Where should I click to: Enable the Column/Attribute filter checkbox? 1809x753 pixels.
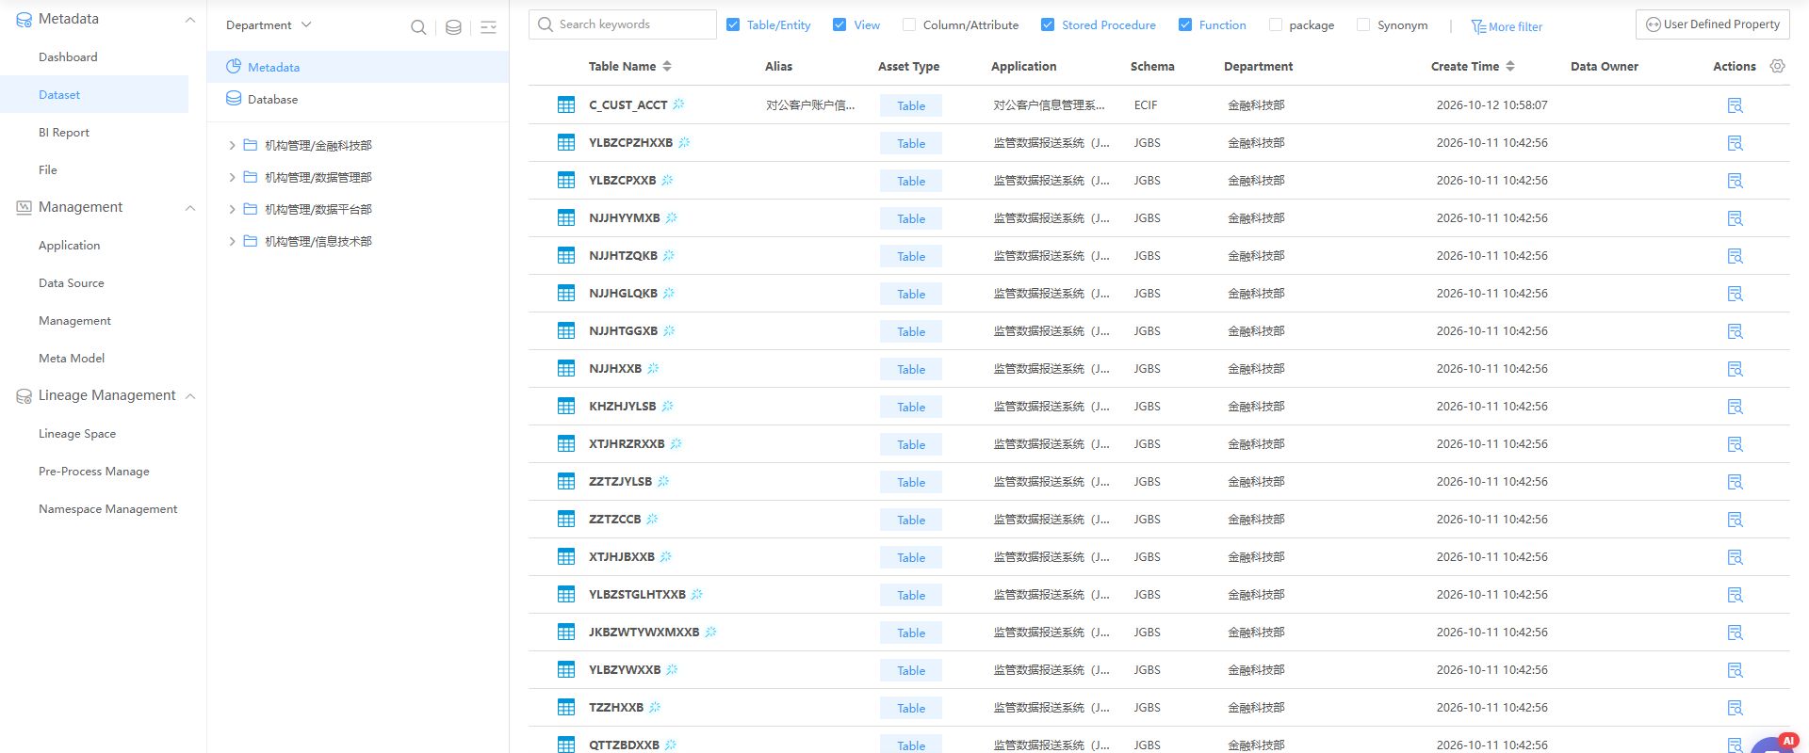click(909, 24)
